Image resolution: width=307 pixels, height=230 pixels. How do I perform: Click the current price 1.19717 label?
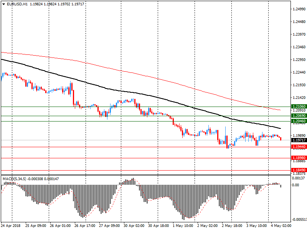click(x=299, y=140)
